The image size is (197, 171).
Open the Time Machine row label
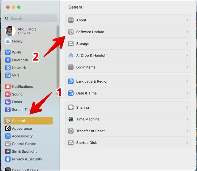[x=88, y=119]
